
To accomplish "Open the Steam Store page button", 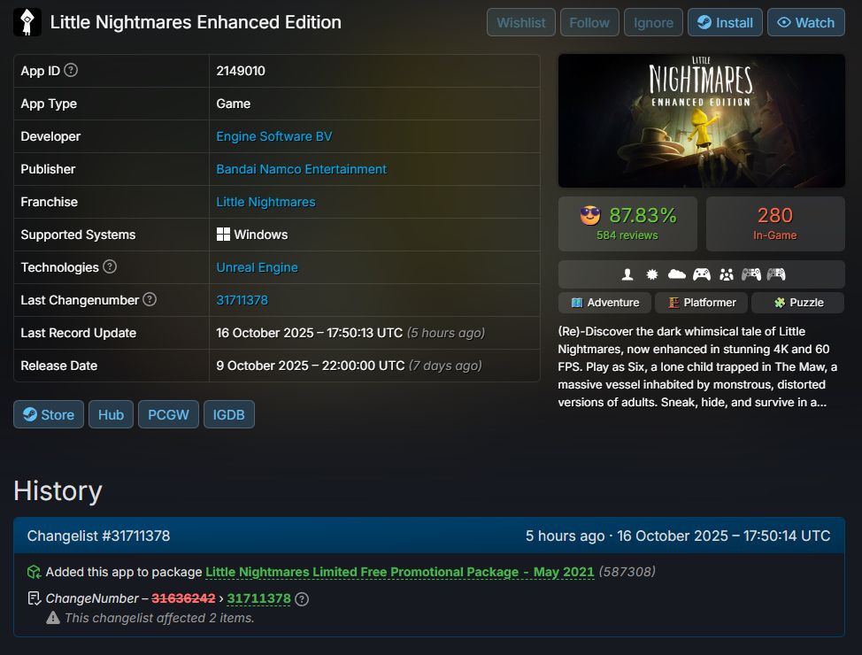I will pyautogui.click(x=49, y=414).
